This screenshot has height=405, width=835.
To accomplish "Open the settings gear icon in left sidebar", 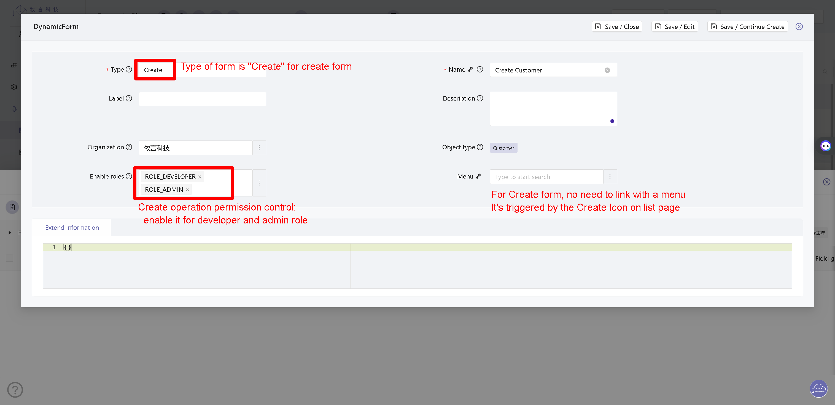I will point(14,87).
